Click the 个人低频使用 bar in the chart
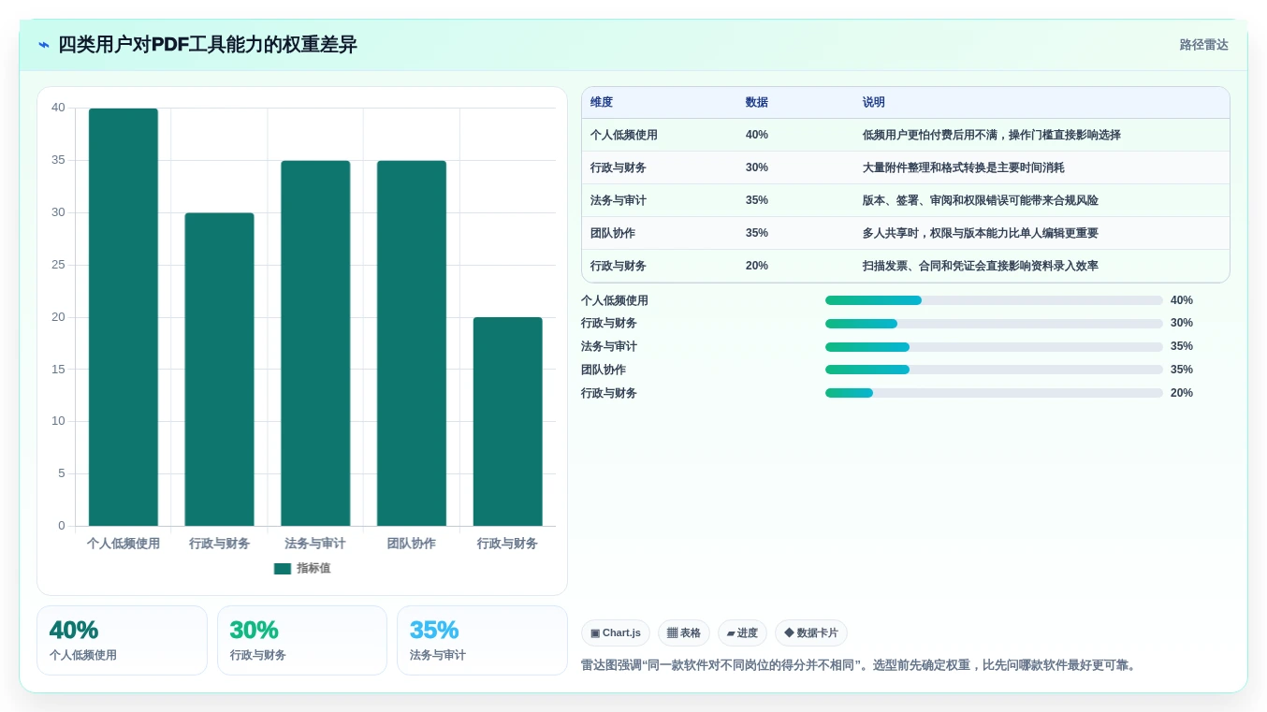 click(x=124, y=317)
